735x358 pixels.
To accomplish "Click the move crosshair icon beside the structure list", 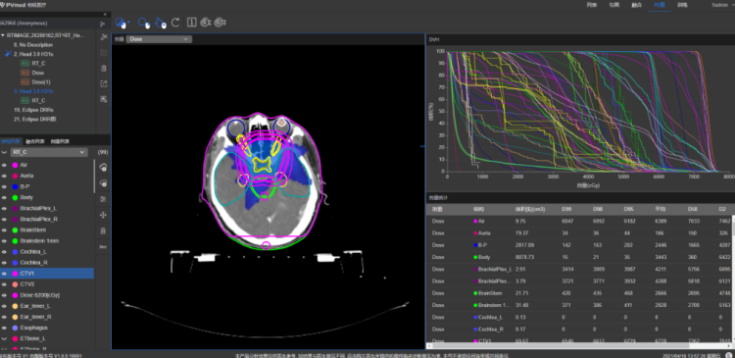I will (x=103, y=215).
